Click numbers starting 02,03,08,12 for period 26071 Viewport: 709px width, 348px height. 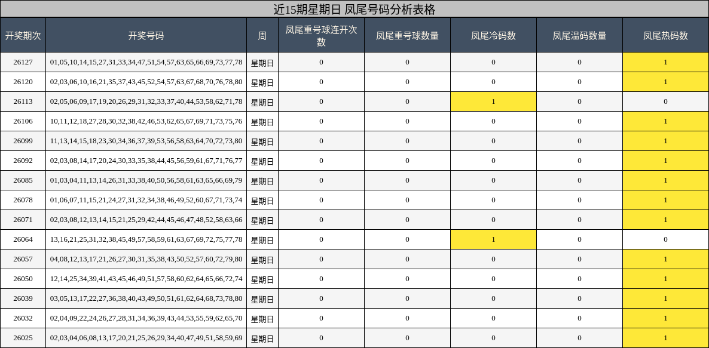pos(146,219)
